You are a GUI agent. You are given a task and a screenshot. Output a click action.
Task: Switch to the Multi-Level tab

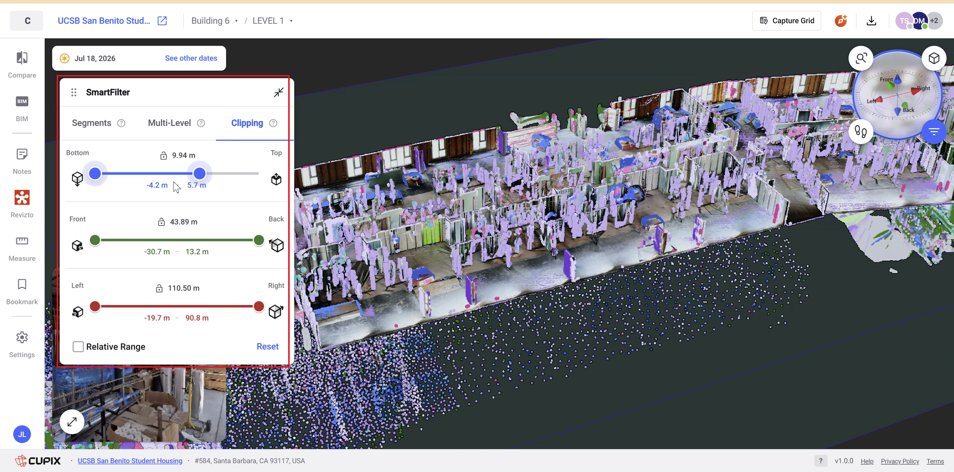169,123
